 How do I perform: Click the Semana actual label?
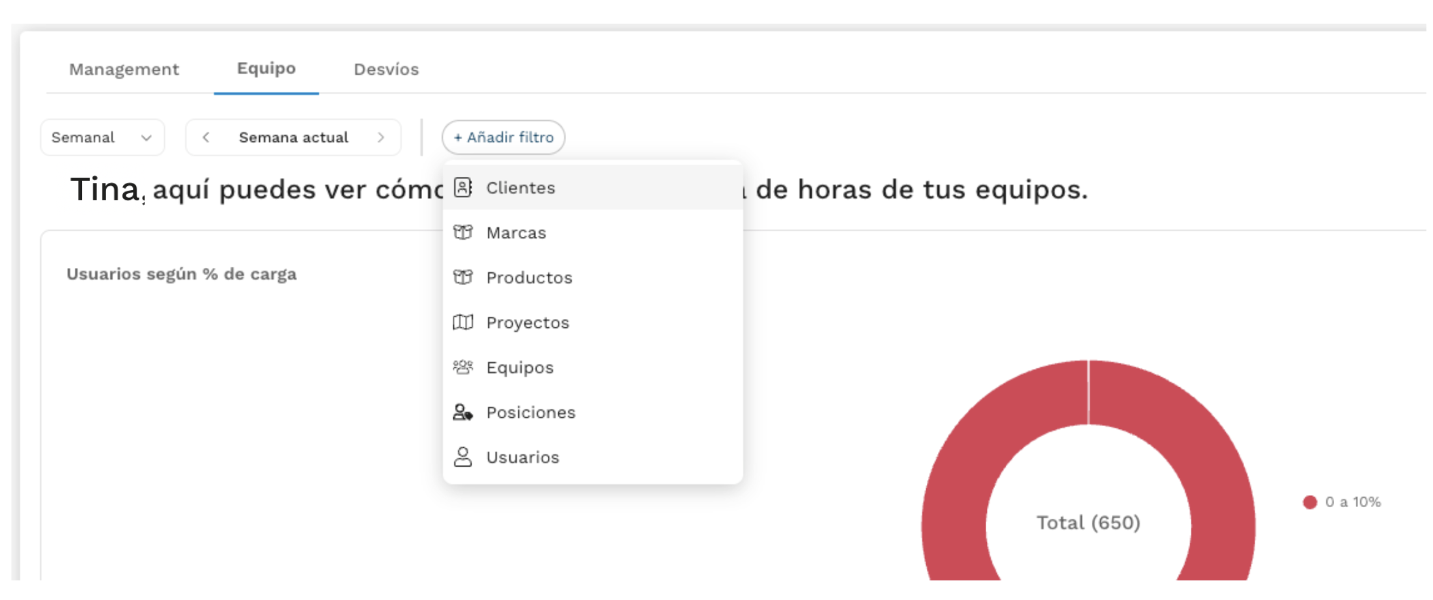click(x=294, y=137)
